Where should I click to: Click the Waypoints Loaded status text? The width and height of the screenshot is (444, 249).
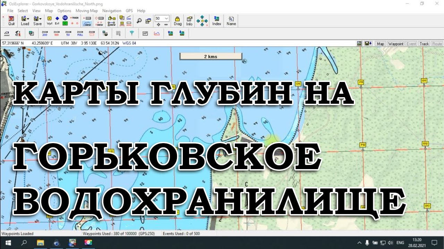point(18,233)
